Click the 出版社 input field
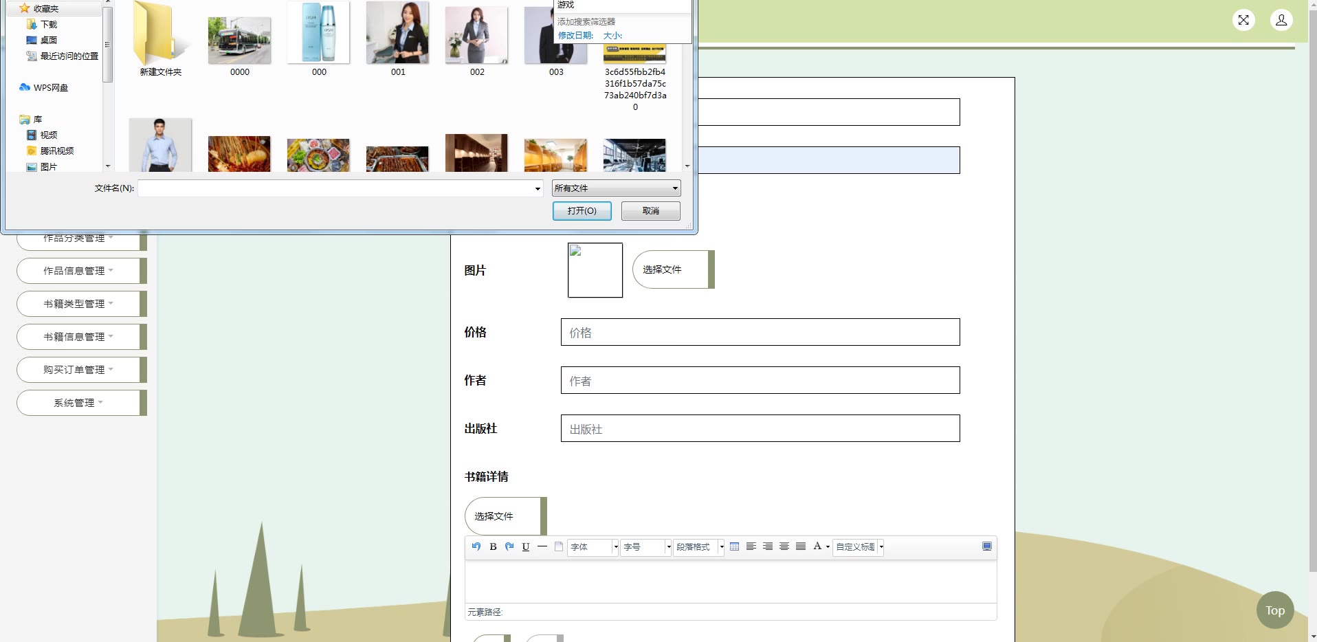Image resolution: width=1317 pixels, height=642 pixels. [760, 428]
